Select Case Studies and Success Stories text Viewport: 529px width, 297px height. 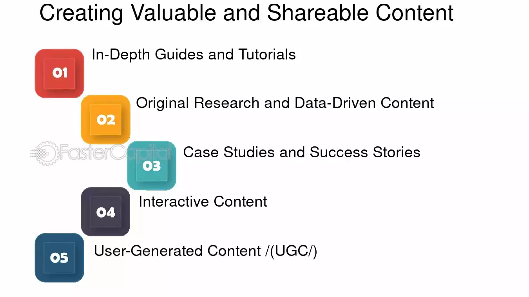click(302, 152)
